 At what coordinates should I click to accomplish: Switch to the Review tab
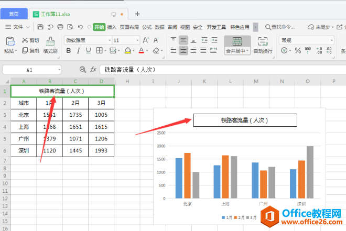click(172, 27)
